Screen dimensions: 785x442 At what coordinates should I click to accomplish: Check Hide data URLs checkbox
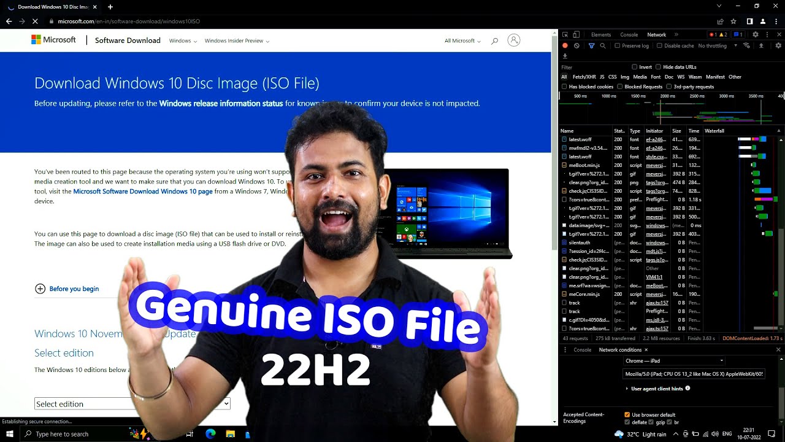659,67
